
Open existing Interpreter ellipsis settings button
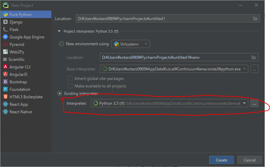pyautogui.click(x=254, y=103)
